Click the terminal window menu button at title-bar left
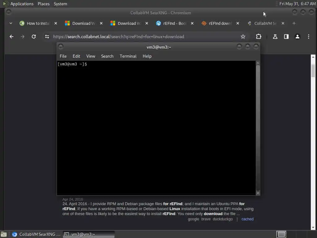This screenshot has width=317, height=238. [x=61, y=47]
